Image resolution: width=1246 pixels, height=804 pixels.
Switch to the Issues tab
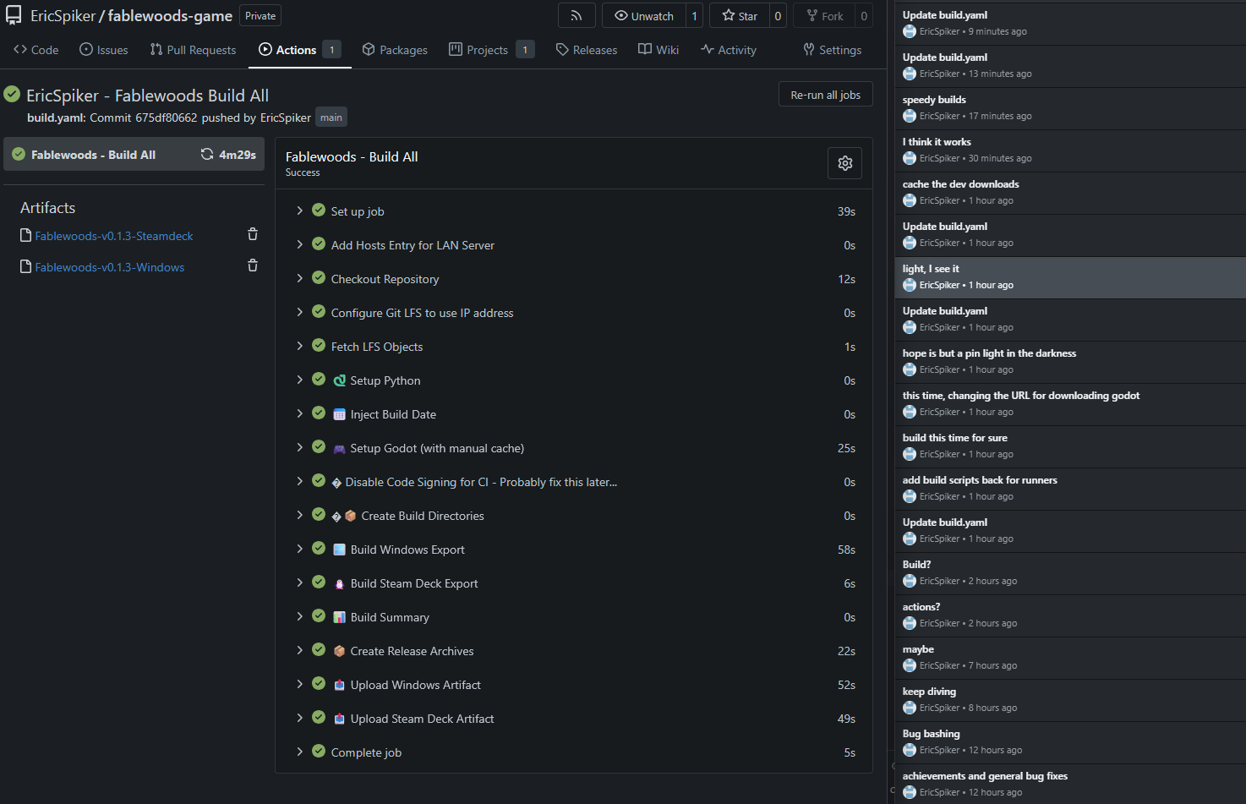(x=104, y=50)
